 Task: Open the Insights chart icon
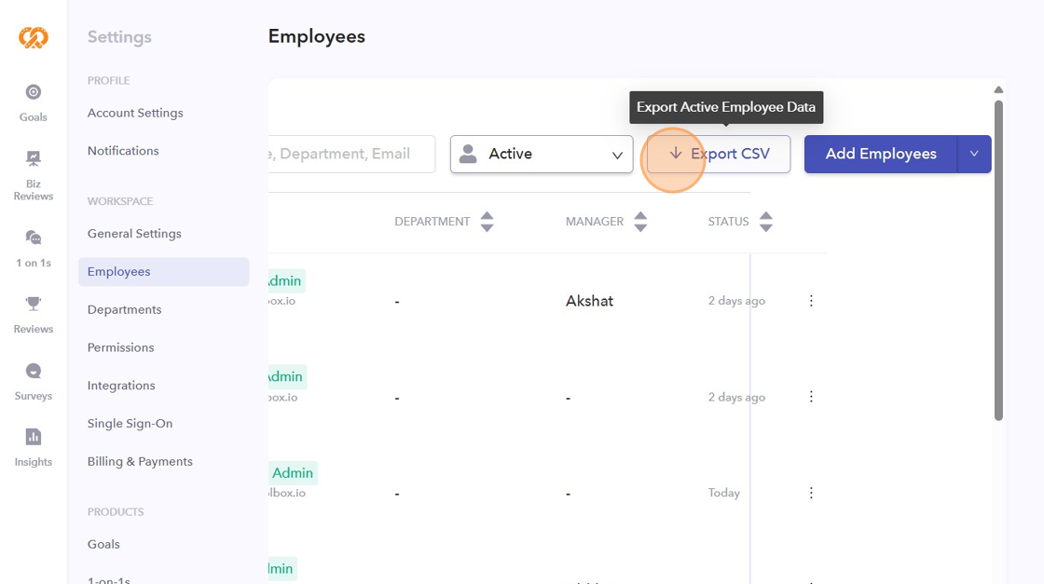pos(34,437)
